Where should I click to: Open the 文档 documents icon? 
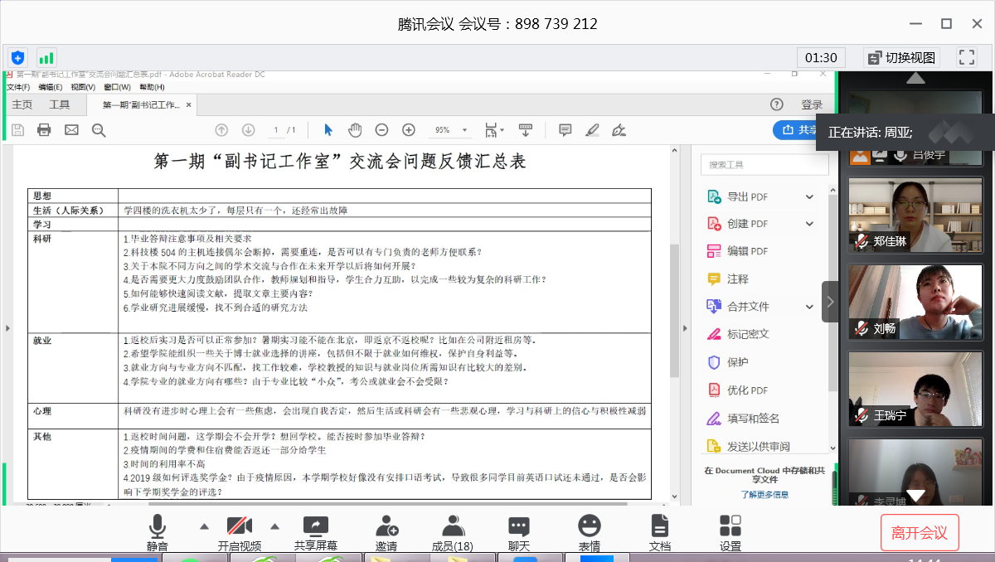(x=659, y=531)
